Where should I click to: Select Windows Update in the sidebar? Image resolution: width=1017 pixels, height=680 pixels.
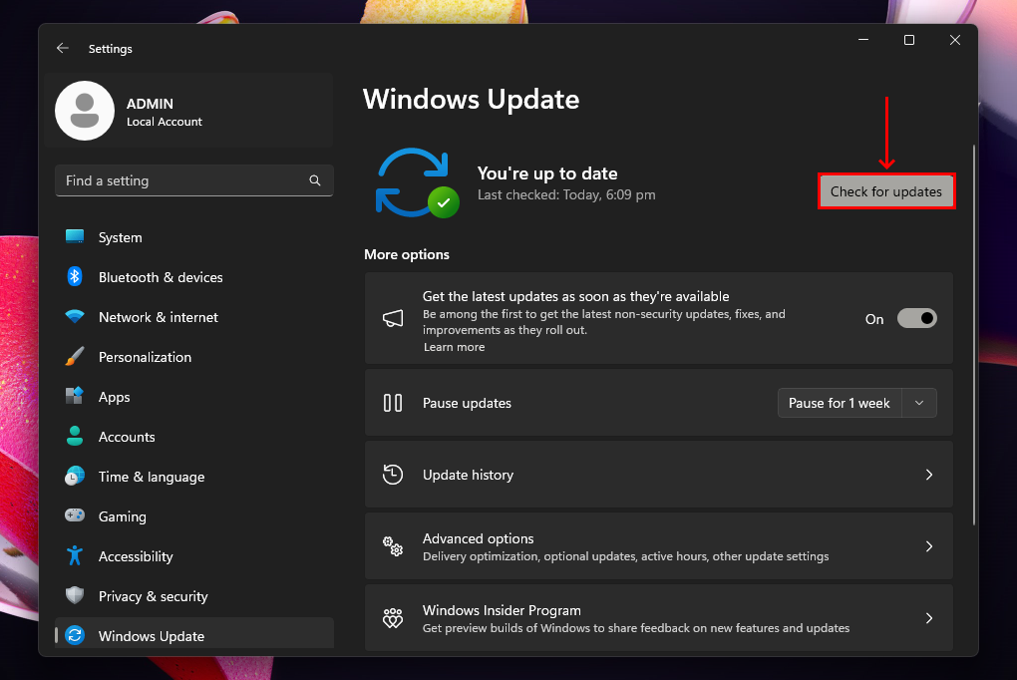click(194, 633)
